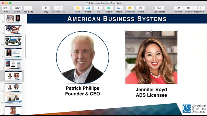The width and height of the screenshot is (207, 116).
Task: Select slide 12 books thumbnail
Action: [13, 64]
